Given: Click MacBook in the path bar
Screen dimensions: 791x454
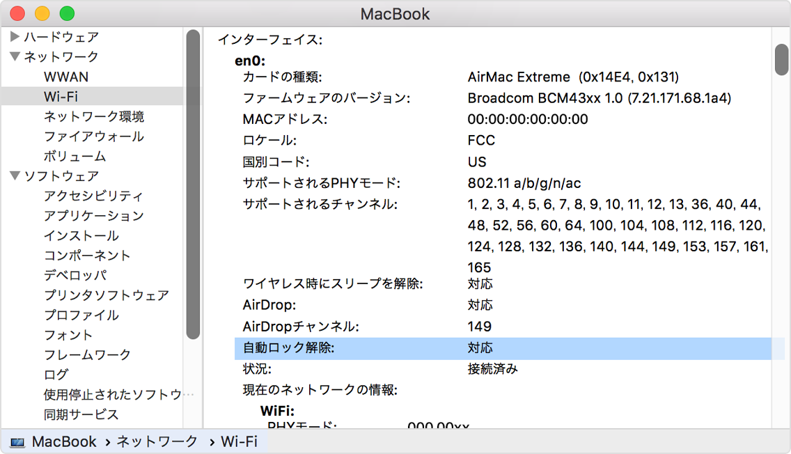Looking at the screenshot, I should (64, 442).
